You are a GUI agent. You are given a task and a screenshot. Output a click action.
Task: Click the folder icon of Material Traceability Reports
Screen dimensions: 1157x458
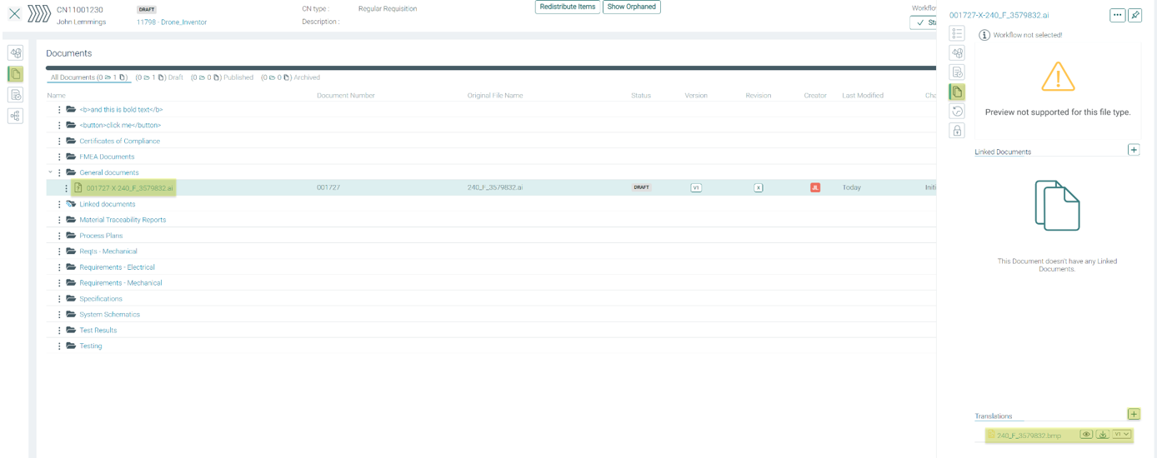71,220
